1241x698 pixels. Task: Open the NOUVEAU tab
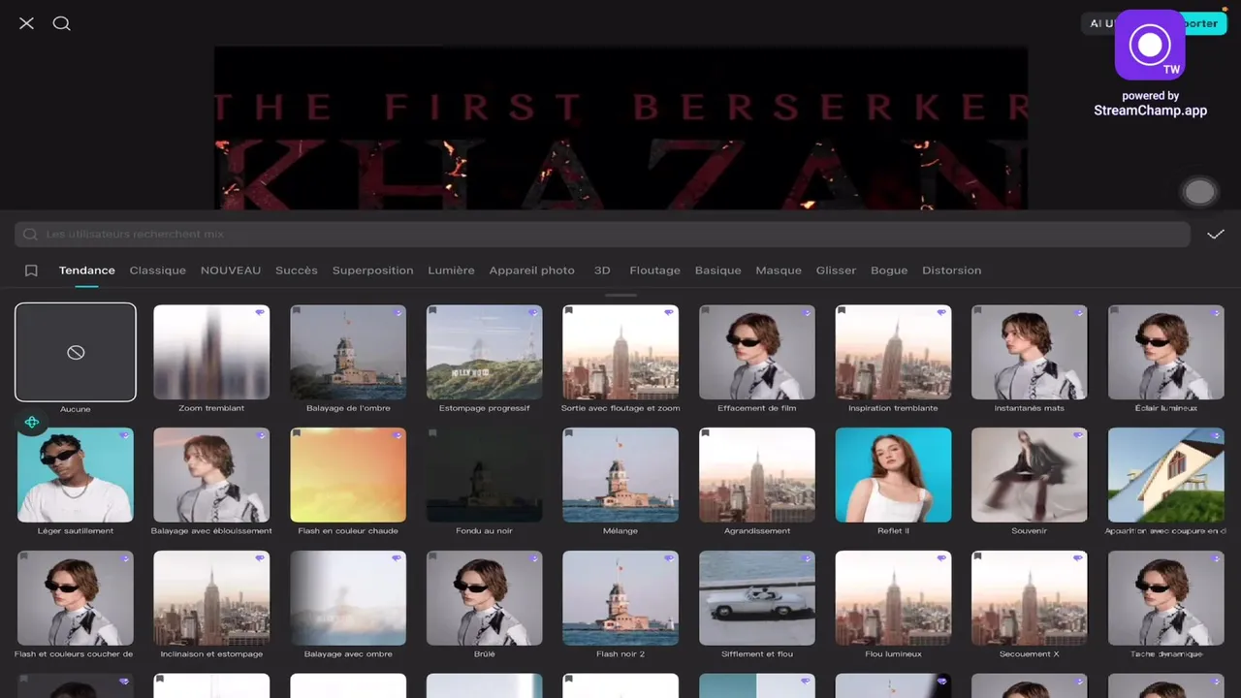231,270
